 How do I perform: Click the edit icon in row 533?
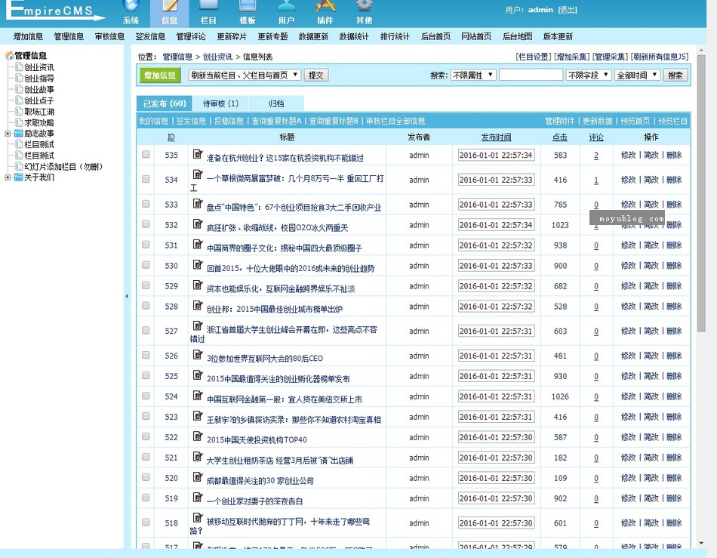[x=198, y=204]
